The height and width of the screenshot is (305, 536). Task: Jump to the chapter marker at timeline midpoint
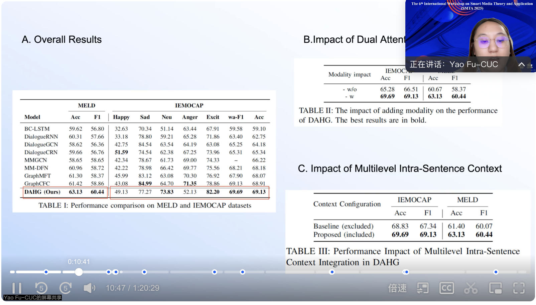click(x=243, y=272)
